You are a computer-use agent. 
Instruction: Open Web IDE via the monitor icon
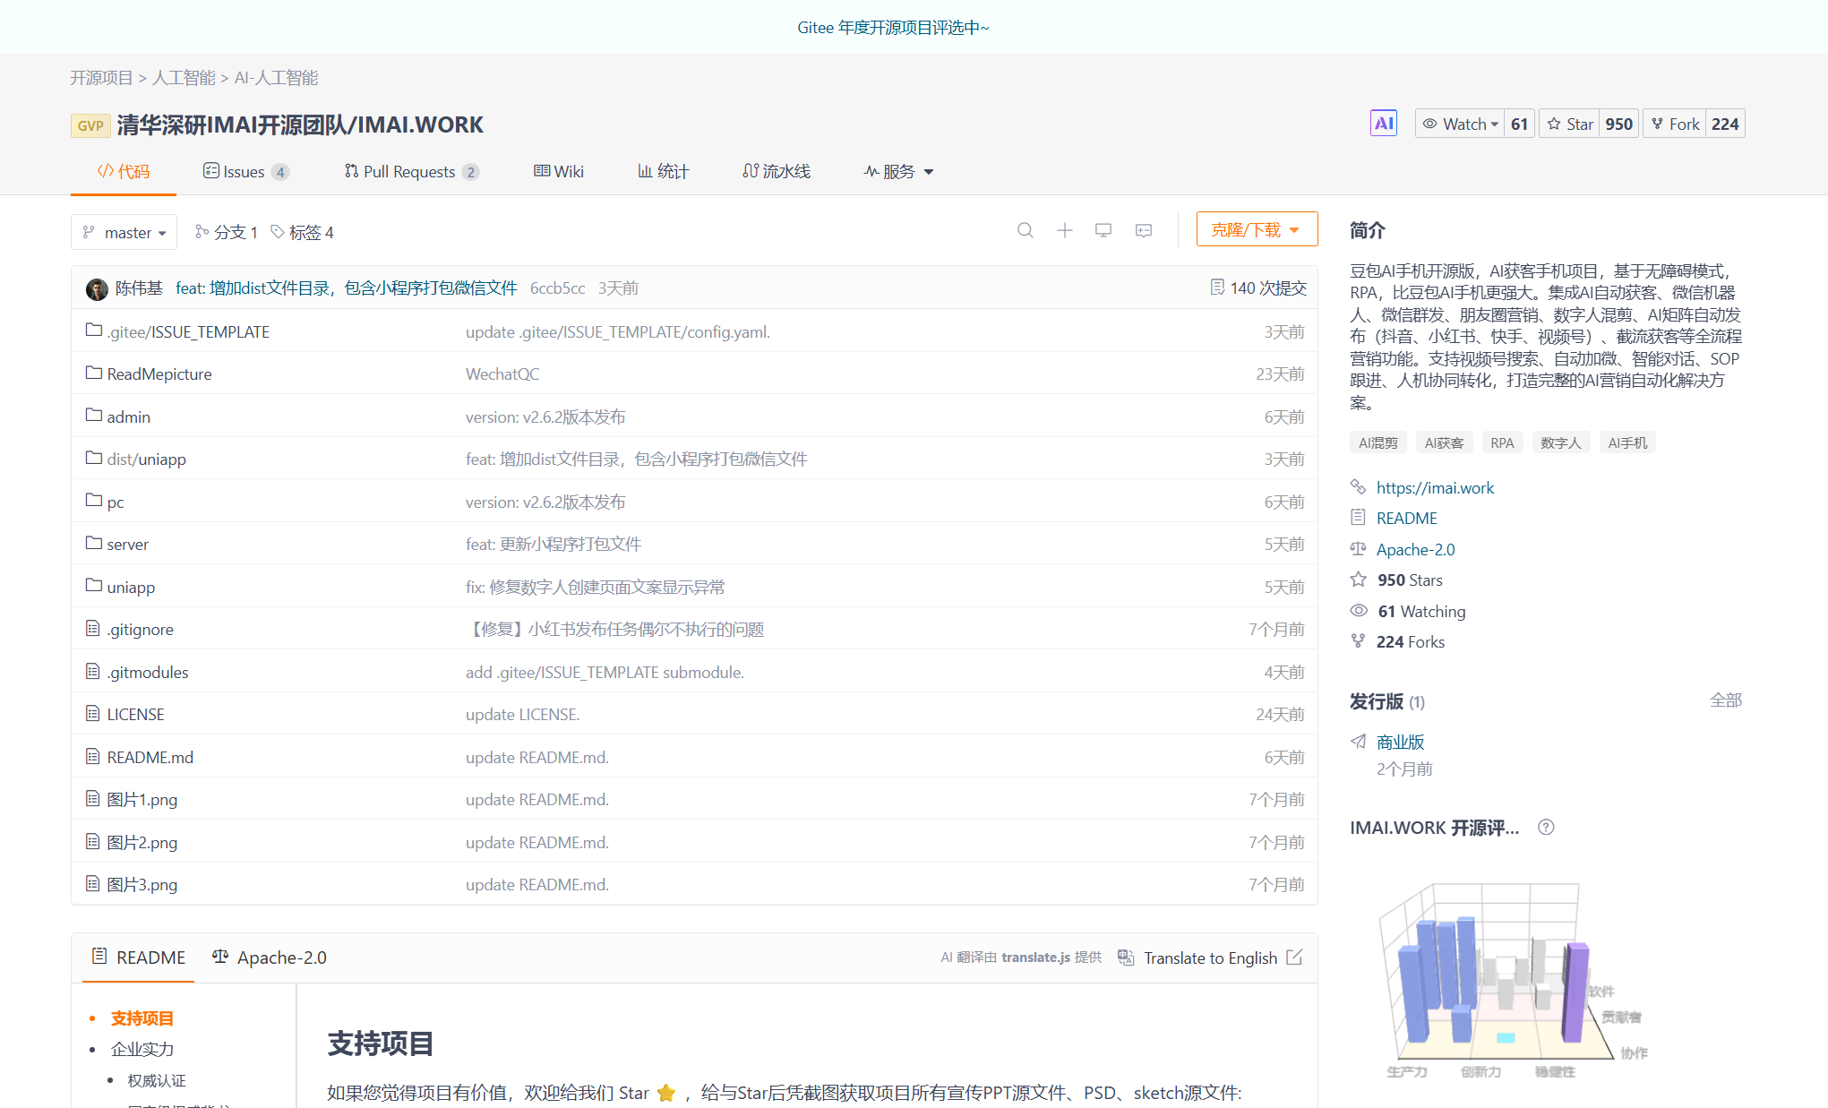coord(1103,231)
